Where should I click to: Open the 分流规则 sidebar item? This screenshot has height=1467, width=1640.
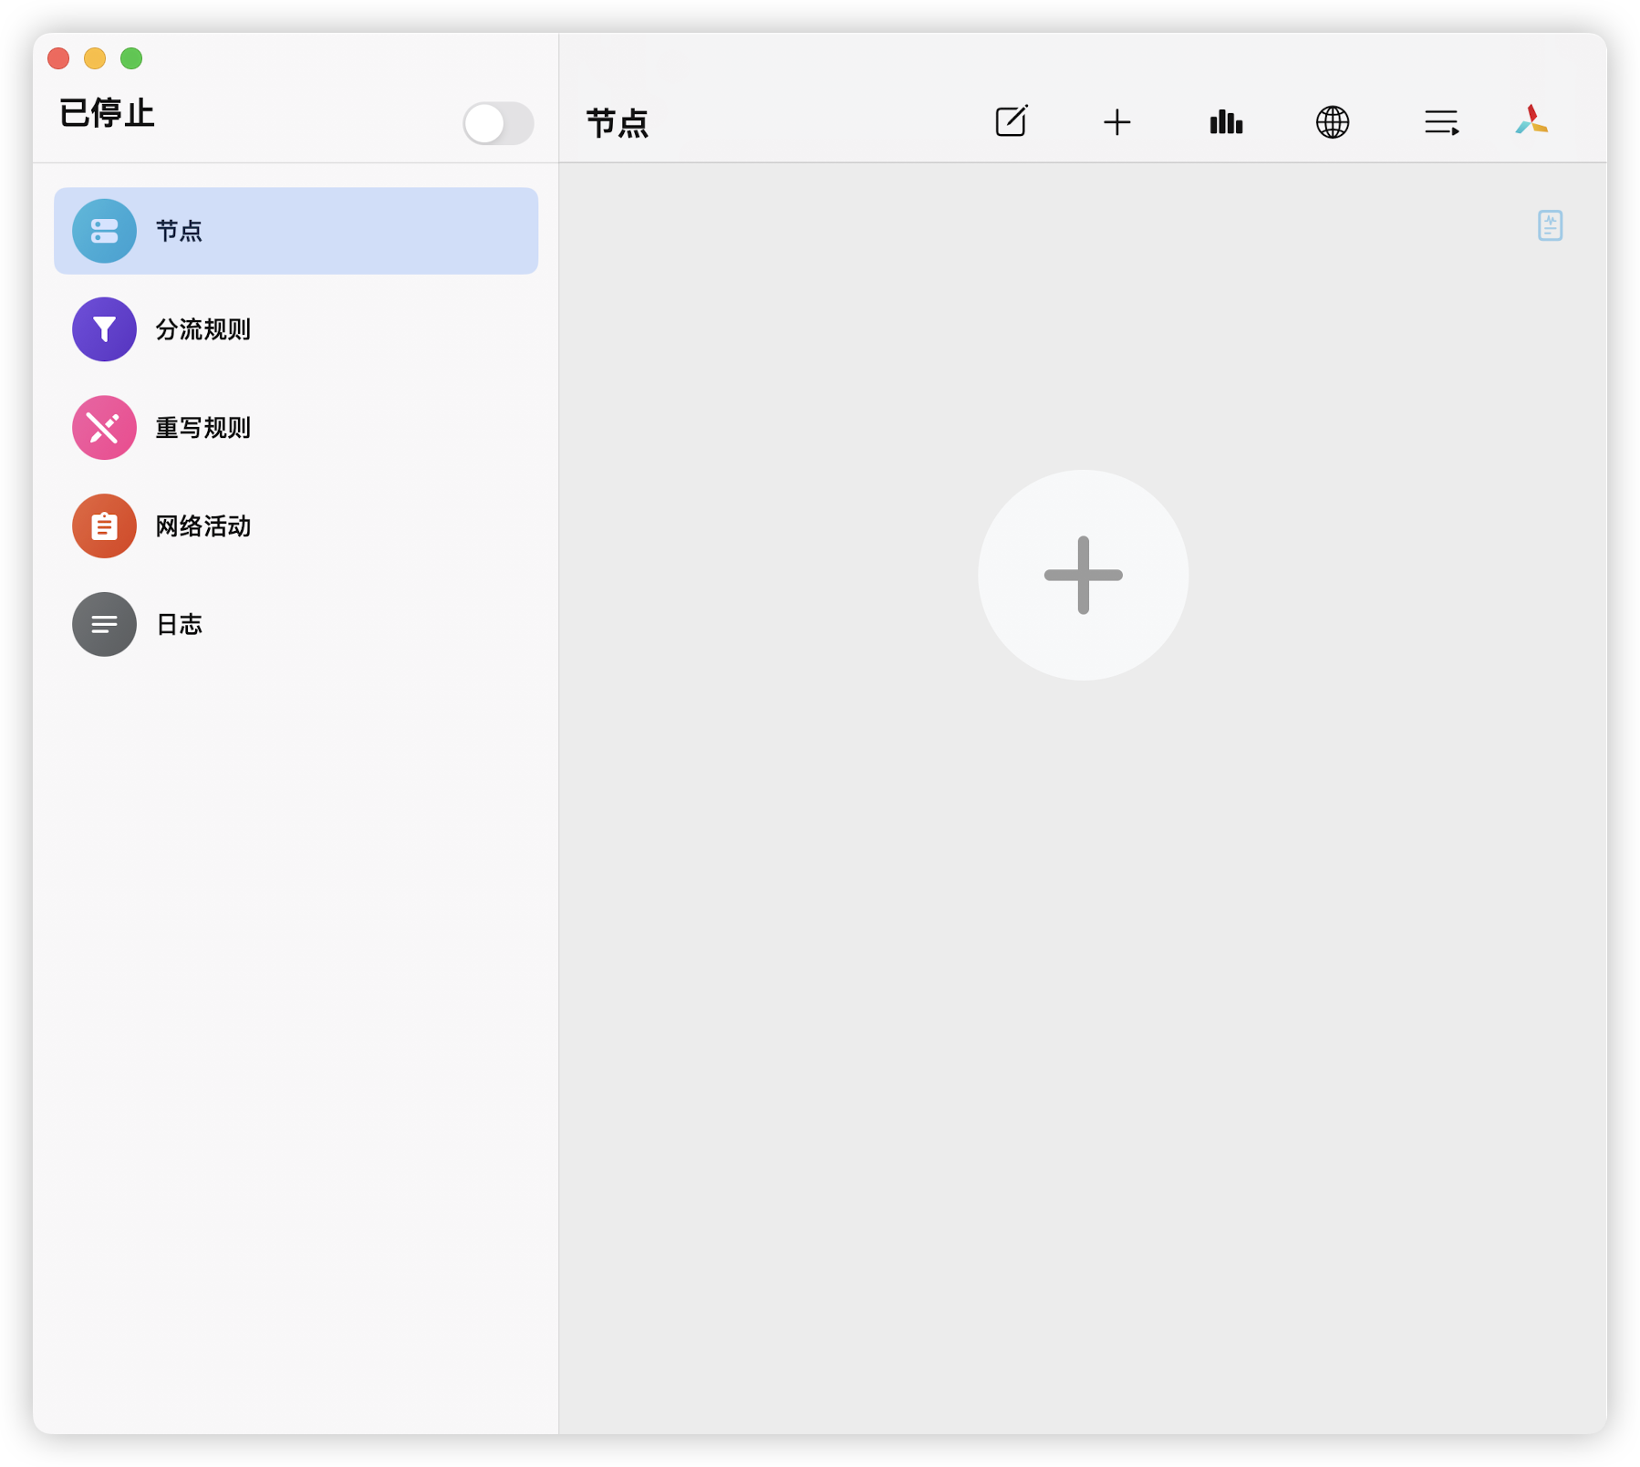click(x=202, y=329)
